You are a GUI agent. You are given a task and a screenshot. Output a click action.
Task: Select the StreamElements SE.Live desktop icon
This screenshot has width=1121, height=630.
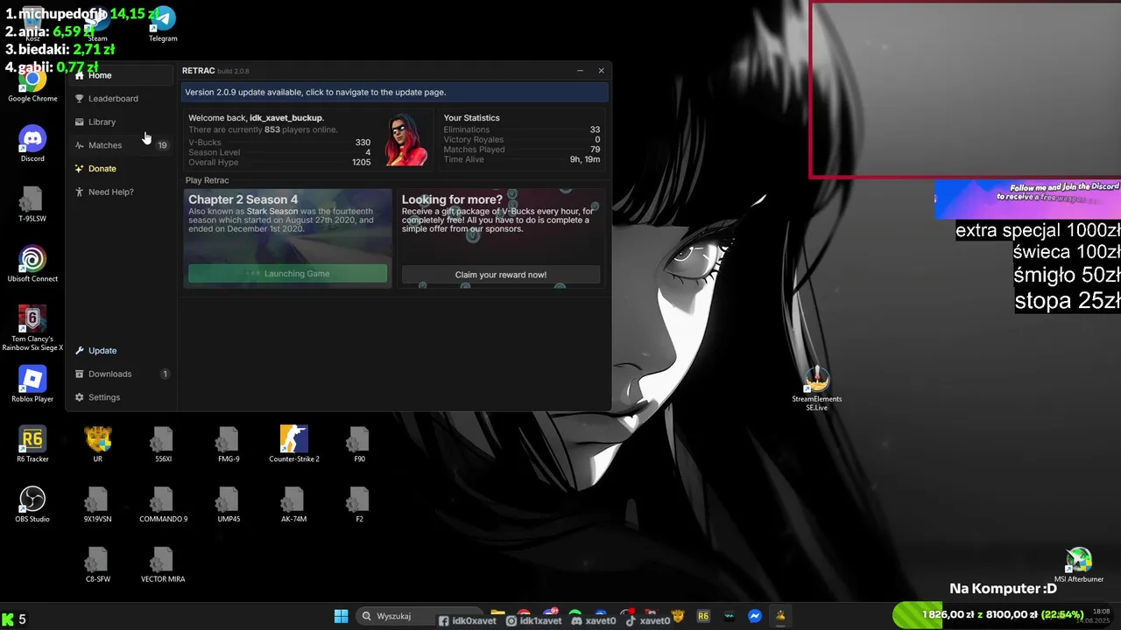click(x=816, y=388)
